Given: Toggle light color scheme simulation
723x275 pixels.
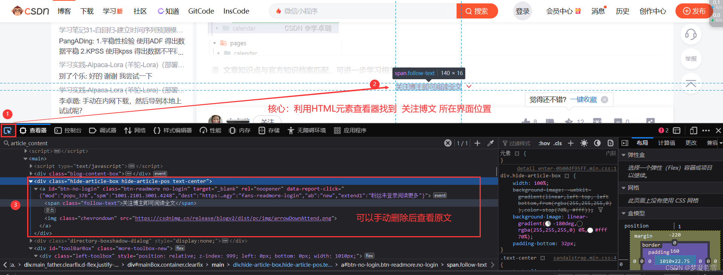Looking at the screenshot, I should click(x=584, y=143).
